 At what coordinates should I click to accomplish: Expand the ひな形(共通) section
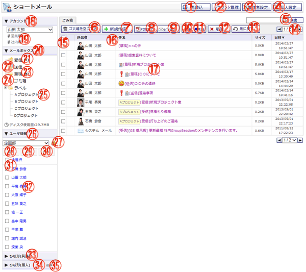tap(6, 255)
